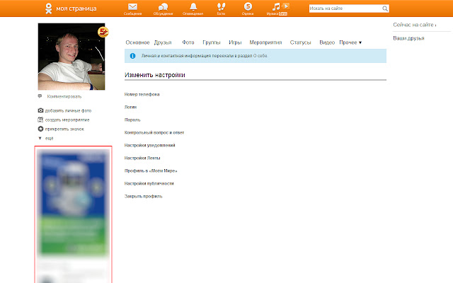This screenshot has height=283, width=453.
Task: Expand the Прочее dropdown menu
Action: pyautogui.click(x=350, y=42)
